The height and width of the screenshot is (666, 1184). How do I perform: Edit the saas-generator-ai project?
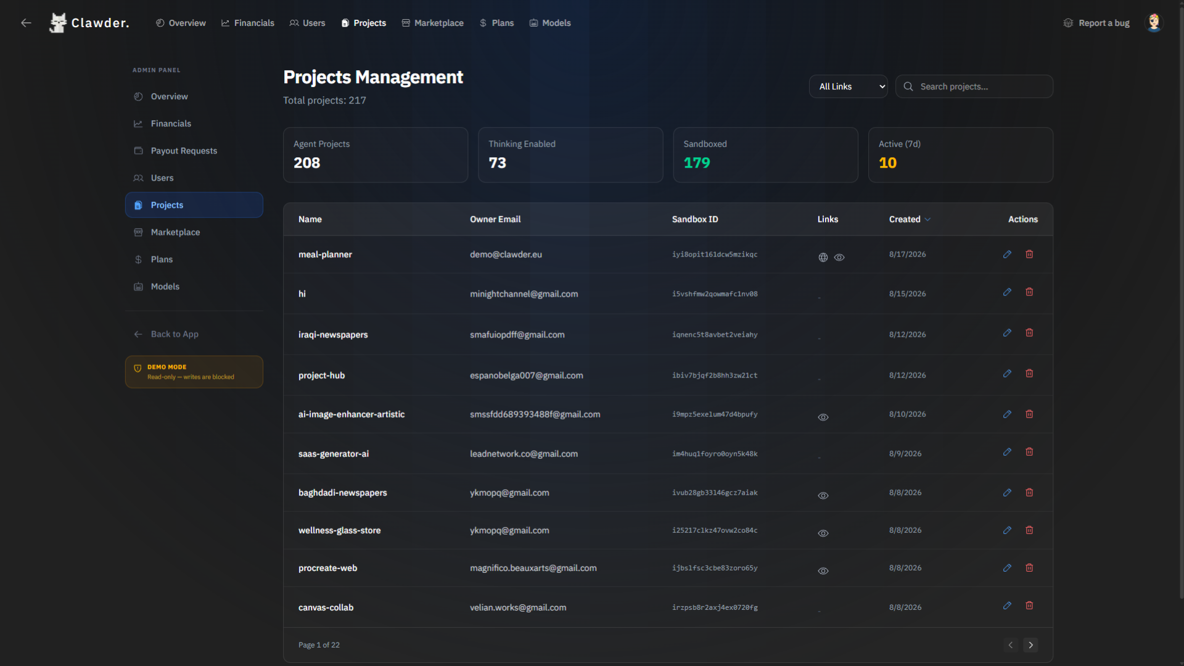[1007, 452]
